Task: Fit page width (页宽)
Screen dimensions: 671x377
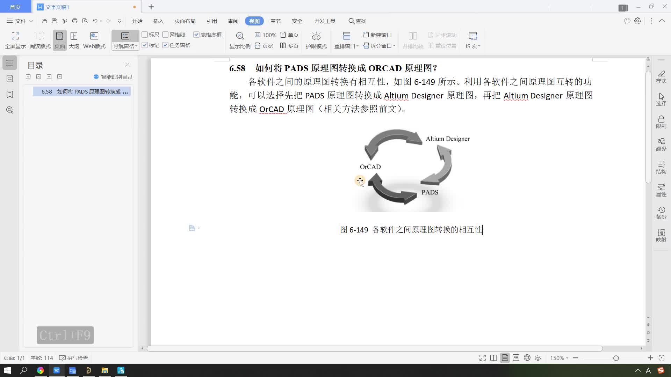Action: click(264, 46)
